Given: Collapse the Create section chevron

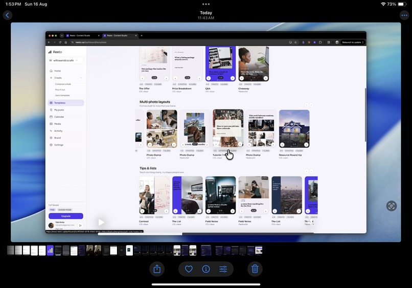Looking at the screenshot, I should tap(81, 78).
